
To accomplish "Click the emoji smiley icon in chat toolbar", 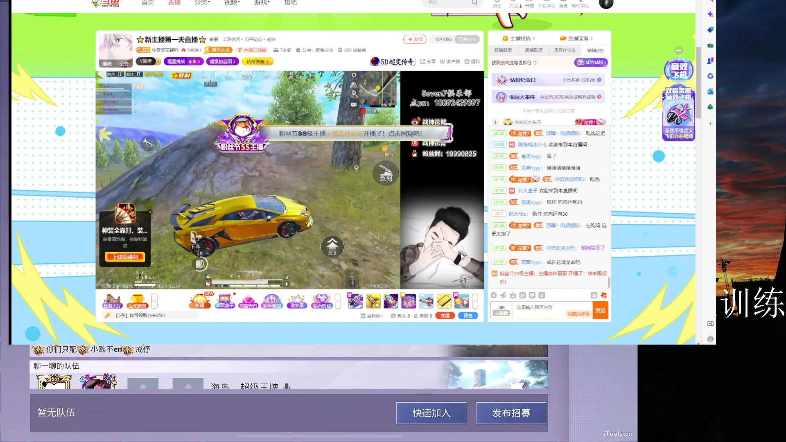I will (x=494, y=295).
